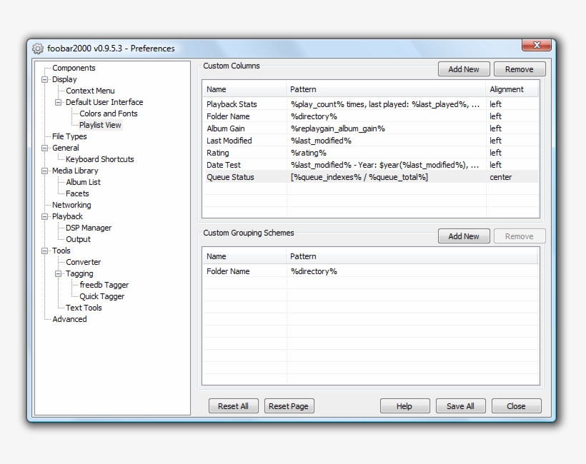Remove the selected custom column
586x464 pixels.
520,69
